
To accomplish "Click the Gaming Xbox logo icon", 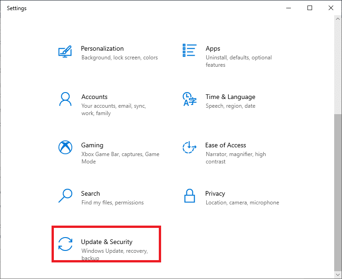I will point(65,147).
